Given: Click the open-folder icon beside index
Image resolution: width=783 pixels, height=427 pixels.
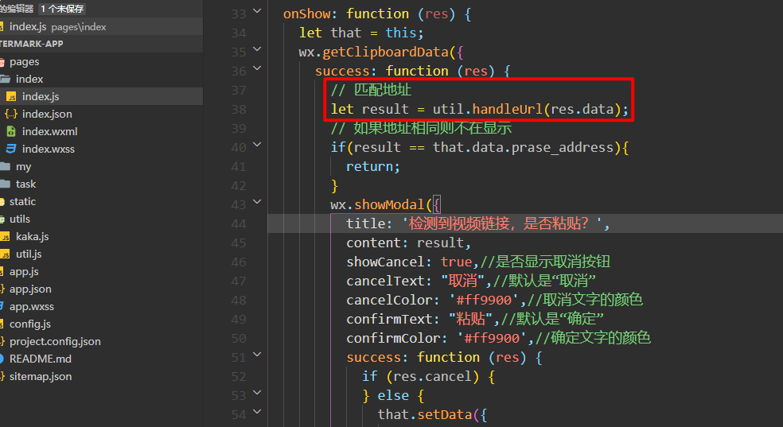Looking at the screenshot, I should click(5, 79).
